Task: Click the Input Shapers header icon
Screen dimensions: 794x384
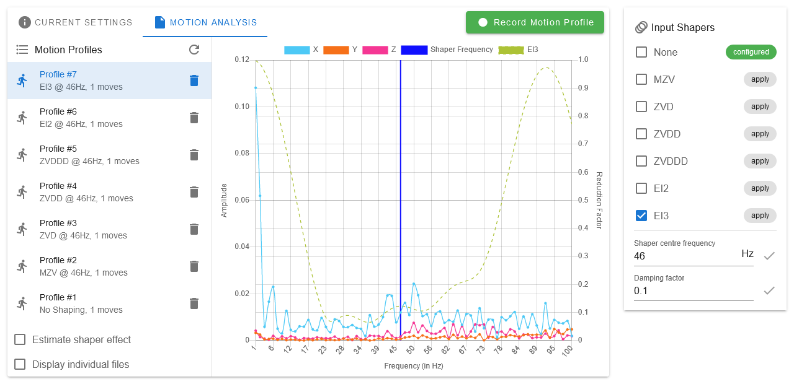Action: pos(641,27)
